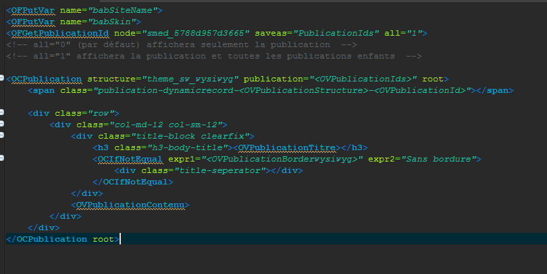
Task: Click the title-seperator class value
Action: click(217, 170)
